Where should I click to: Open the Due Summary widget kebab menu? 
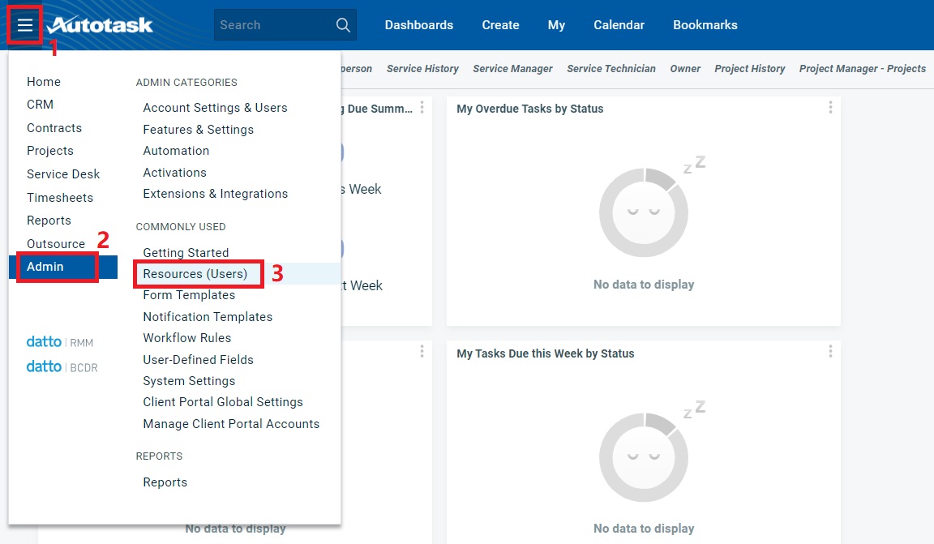pos(422,108)
